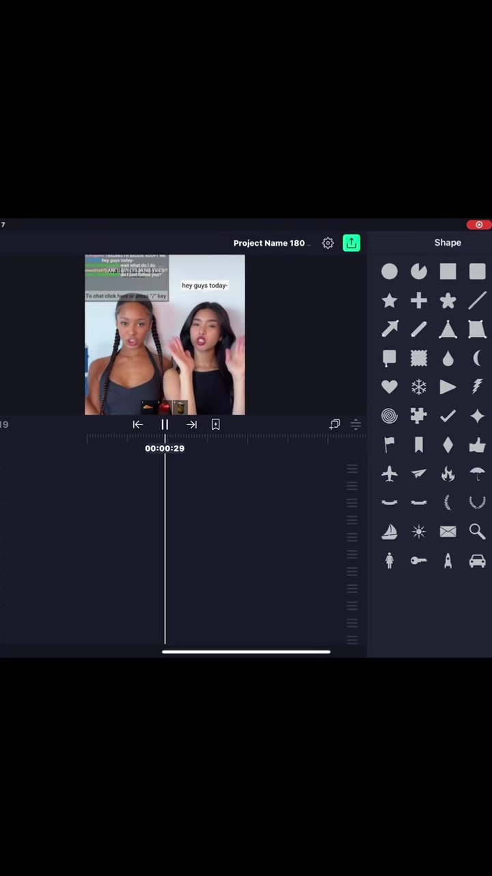
Task: Select the sun shape
Action: (x=418, y=532)
